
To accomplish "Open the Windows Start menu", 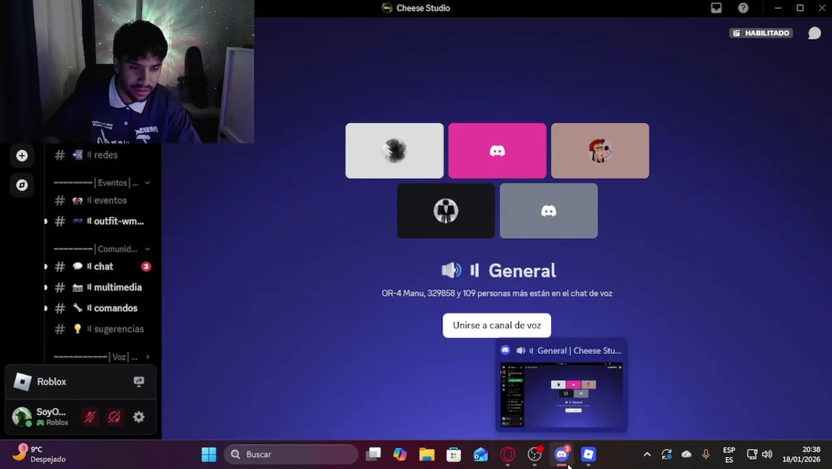I will (x=209, y=455).
